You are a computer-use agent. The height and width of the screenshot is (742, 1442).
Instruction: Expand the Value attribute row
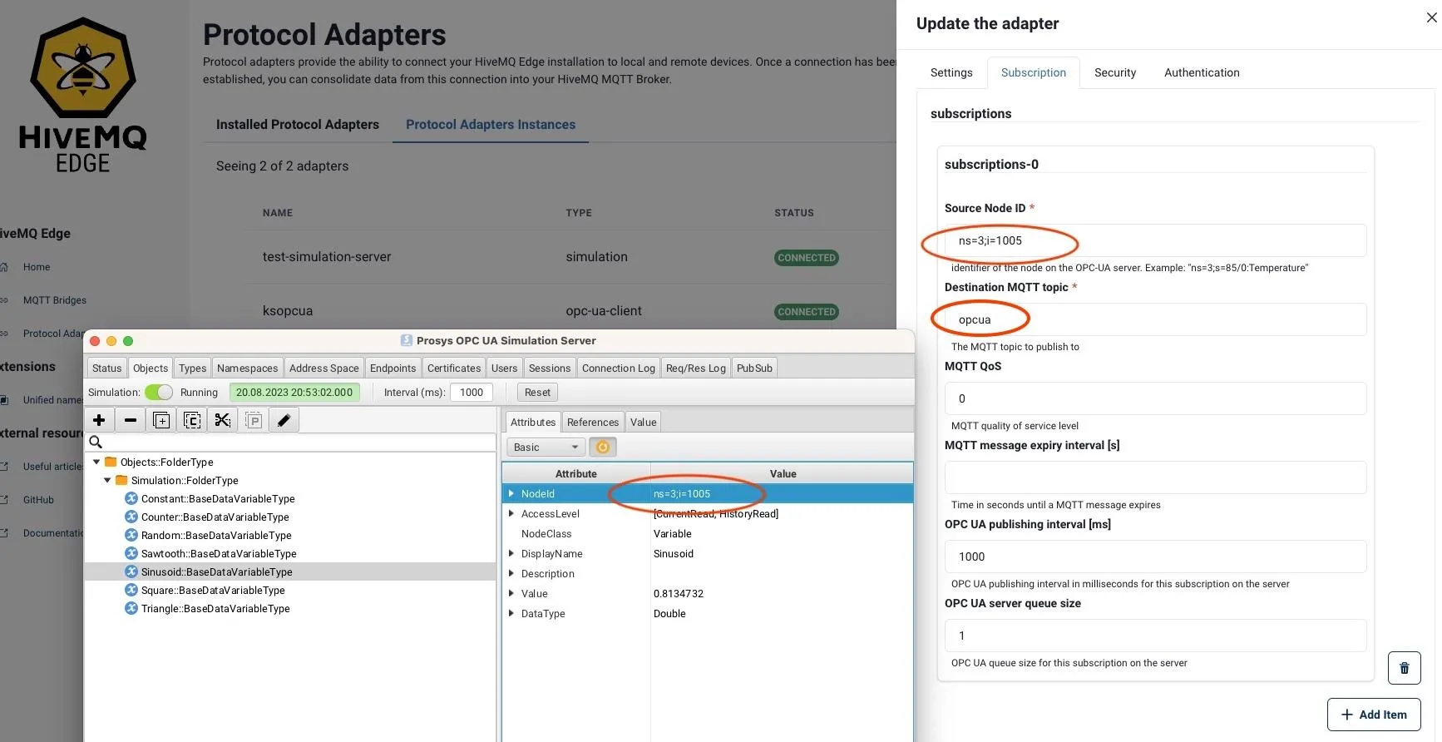point(511,593)
